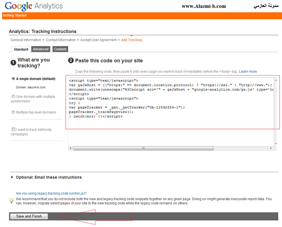Screen dimensions: 282x227
Task: Click the code box right scroll arrow
Action: point(271,148)
